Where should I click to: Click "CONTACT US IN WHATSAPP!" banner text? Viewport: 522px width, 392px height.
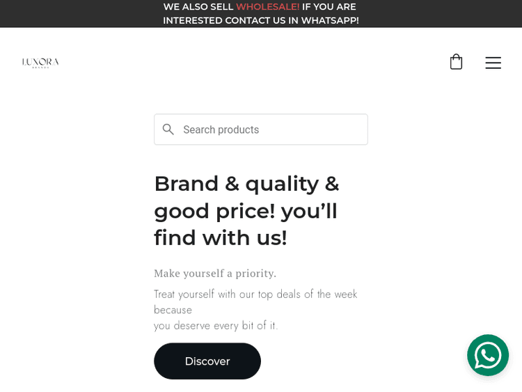pyautogui.click(x=292, y=21)
